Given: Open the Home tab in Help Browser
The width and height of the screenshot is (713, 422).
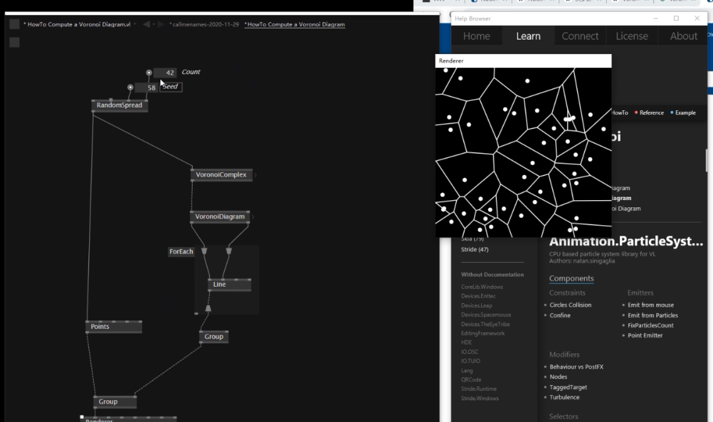Looking at the screenshot, I should pos(477,36).
